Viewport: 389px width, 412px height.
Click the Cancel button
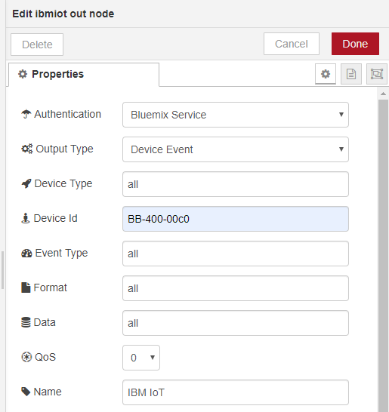[x=292, y=44]
